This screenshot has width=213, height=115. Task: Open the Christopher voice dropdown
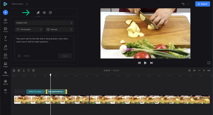click(29, 29)
